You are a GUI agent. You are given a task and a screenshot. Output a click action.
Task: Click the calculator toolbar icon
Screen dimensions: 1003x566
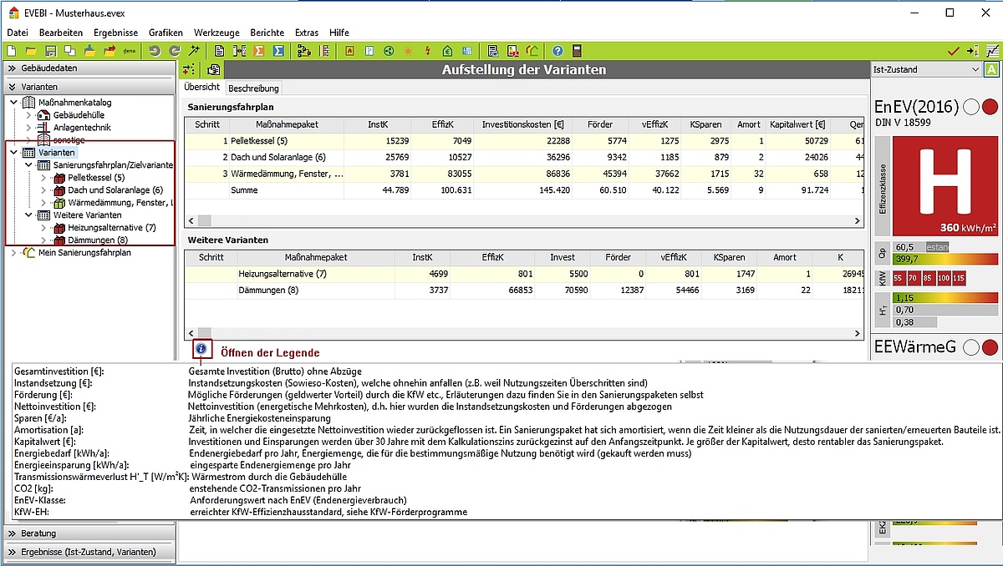577,51
